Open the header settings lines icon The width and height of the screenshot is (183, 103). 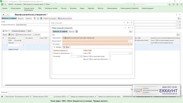181,4
